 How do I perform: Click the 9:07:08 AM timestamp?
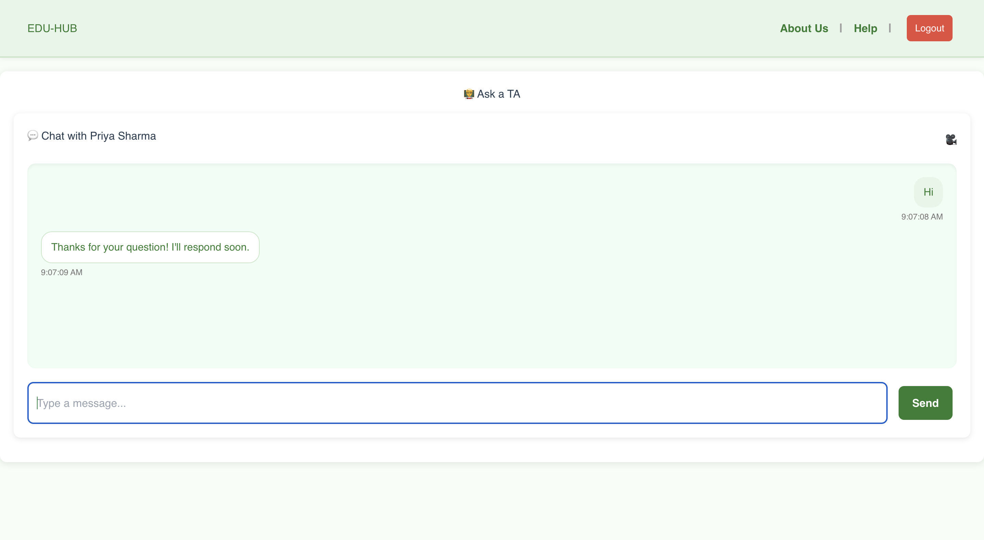(x=921, y=217)
